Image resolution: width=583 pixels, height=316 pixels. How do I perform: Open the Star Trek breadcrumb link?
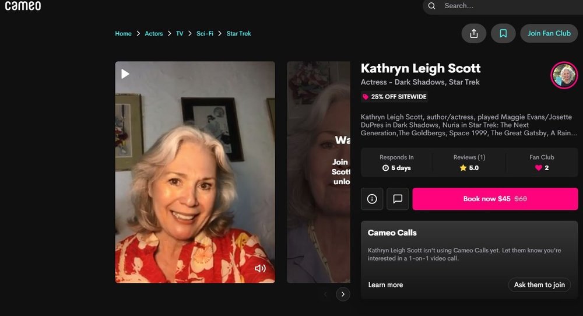pos(238,33)
